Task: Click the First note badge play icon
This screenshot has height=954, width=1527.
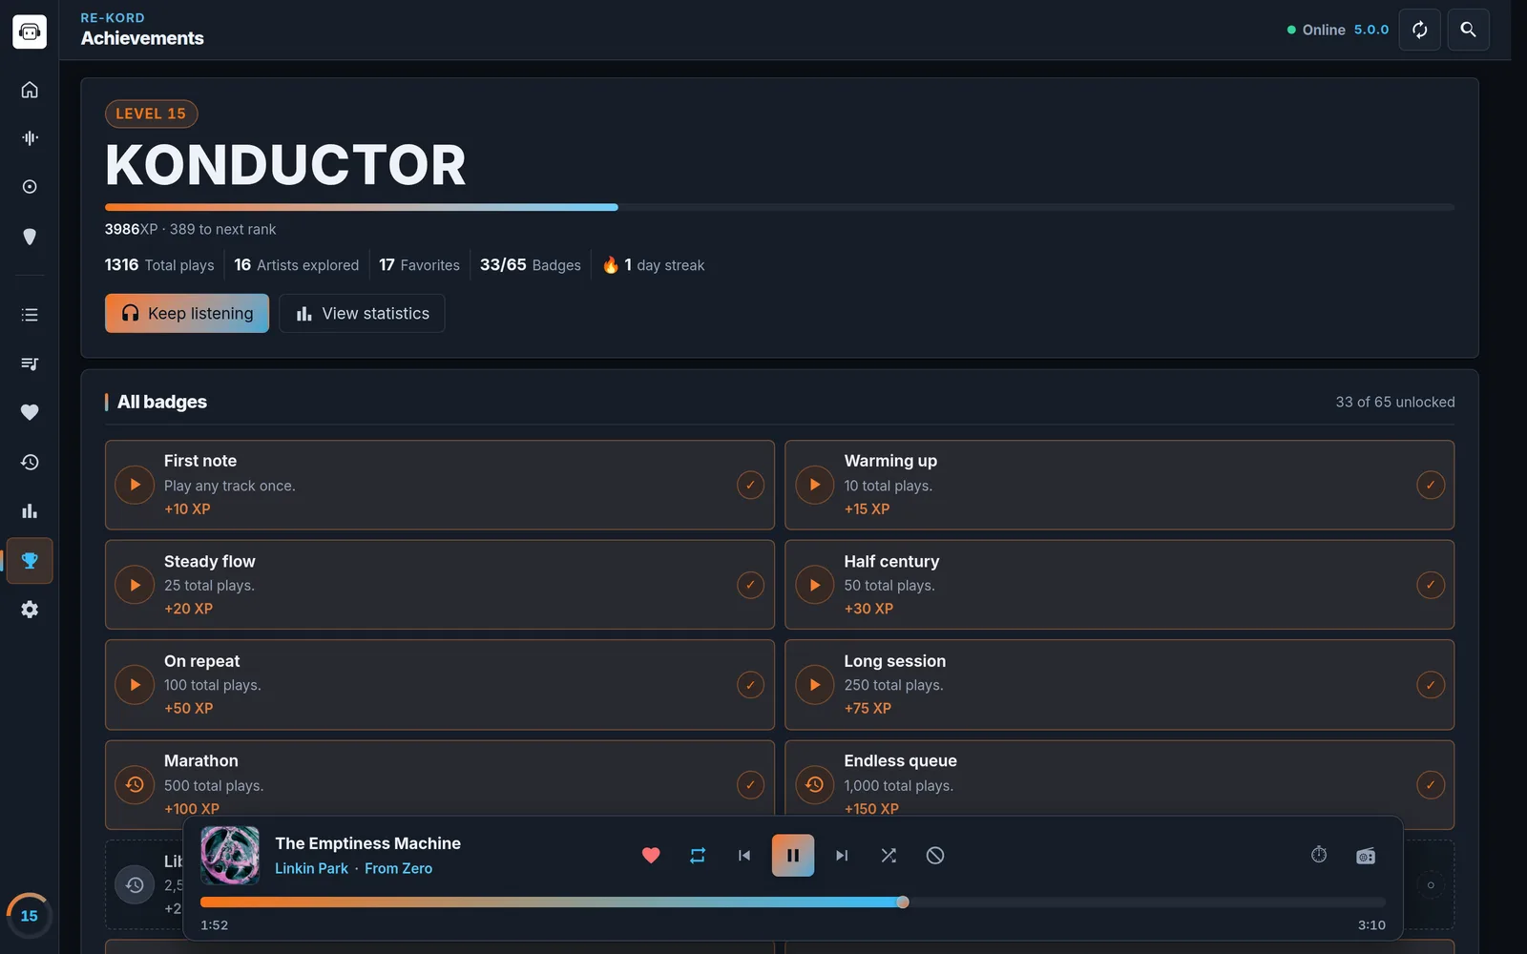Action: coord(135,485)
